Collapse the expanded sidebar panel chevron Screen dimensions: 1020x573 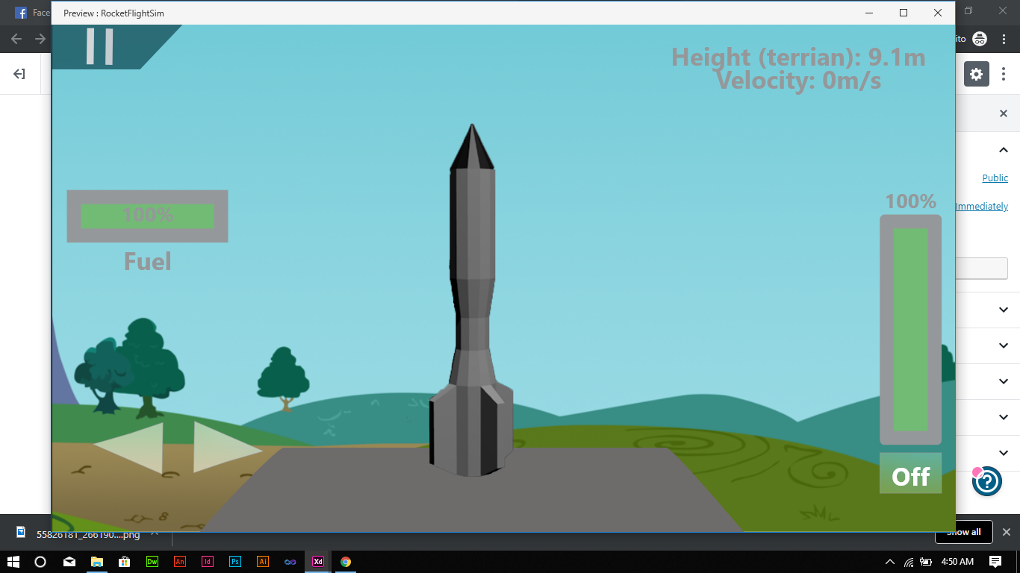point(1004,150)
